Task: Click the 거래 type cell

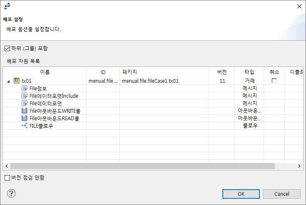Action: [249, 81]
